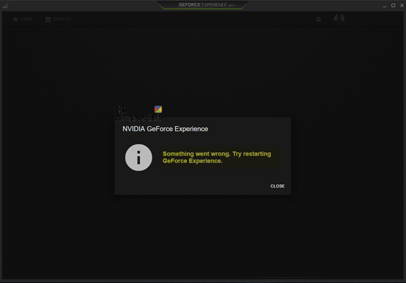Click the CLOSE button in the dialog
The width and height of the screenshot is (406, 283).
tap(277, 186)
